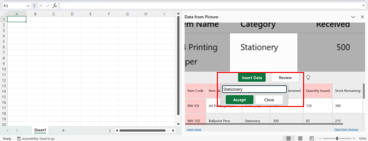Image resolution: width=368 pixels, height=141 pixels.
Task: Accept the Stationery correction
Action: tap(239, 99)
